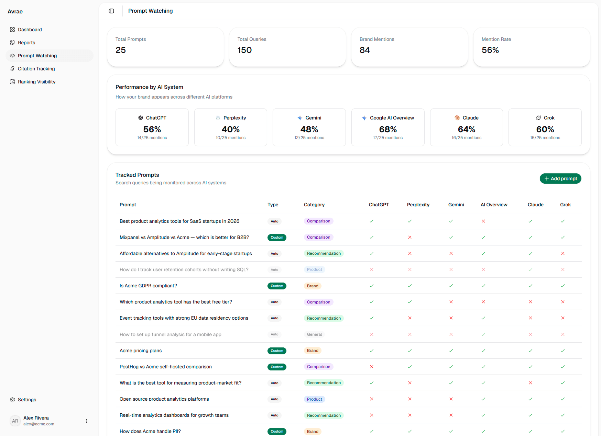Click the ChatGPT logo icon
601x436 pixels.
(x=141, y=118)
